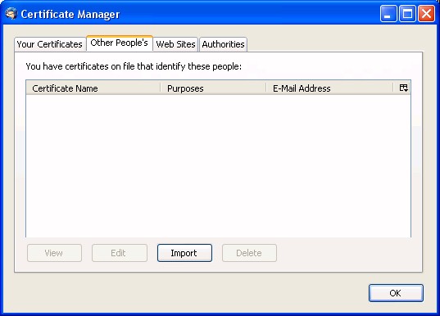Sort by E-Mail Address column header
Image resolution: width=440 pixels, height=316 pixels.
point(329,88)
